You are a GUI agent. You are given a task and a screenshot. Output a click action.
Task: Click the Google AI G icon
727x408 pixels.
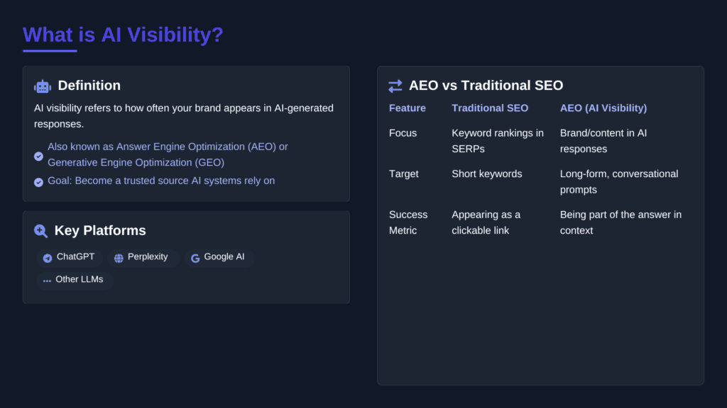[195, 257]
